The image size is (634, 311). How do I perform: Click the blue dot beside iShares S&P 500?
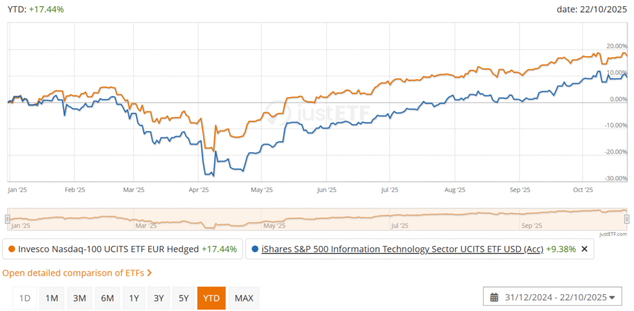coord(255,249)
